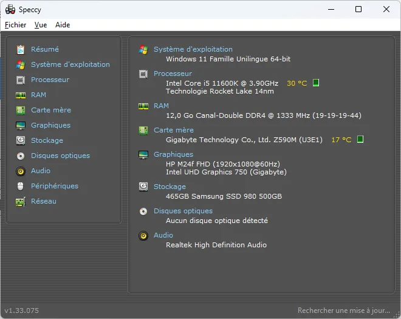Click the hard drive icon in summary panel

coord(143,187)
